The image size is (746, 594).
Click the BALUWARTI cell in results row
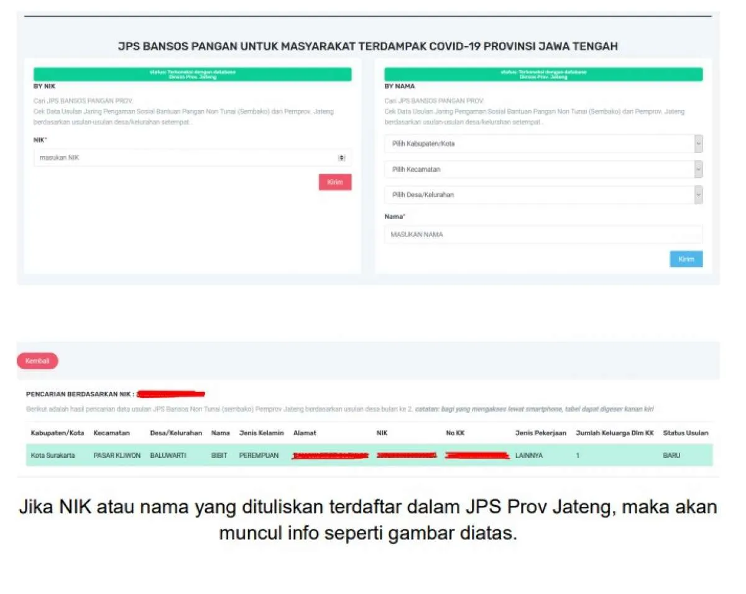click(168, 455)
